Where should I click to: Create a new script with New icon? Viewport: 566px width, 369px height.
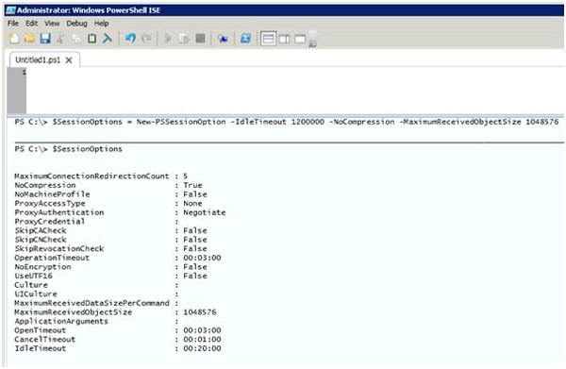(x=14, y=39)
